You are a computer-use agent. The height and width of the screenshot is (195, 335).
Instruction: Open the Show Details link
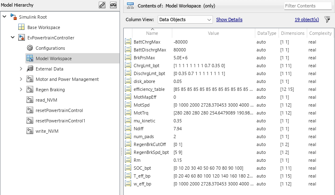[229, 19]
